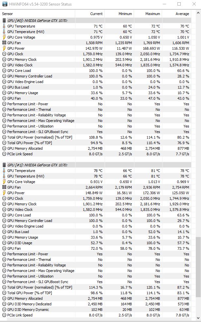Click the scrollbar up arrow
The width and height of the screenshot is (201, 322).
point(198,12)
